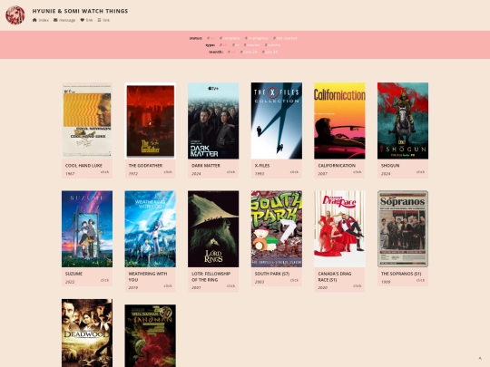Select the 'DARK MATTER' title text
Screen dimensions: 490x367
[x=206, y=166]
